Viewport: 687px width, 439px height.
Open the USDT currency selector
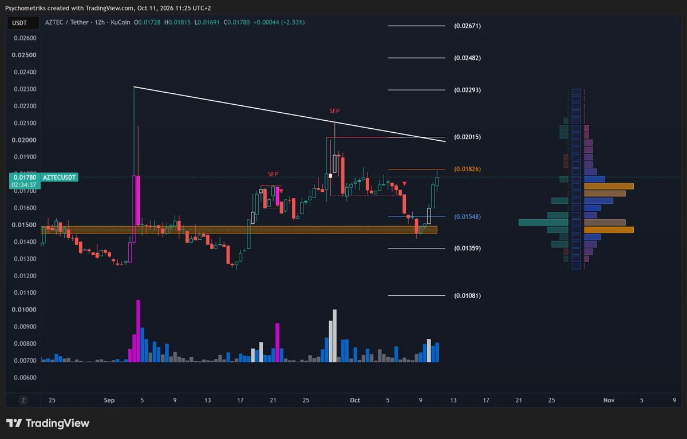pos(23,22)
